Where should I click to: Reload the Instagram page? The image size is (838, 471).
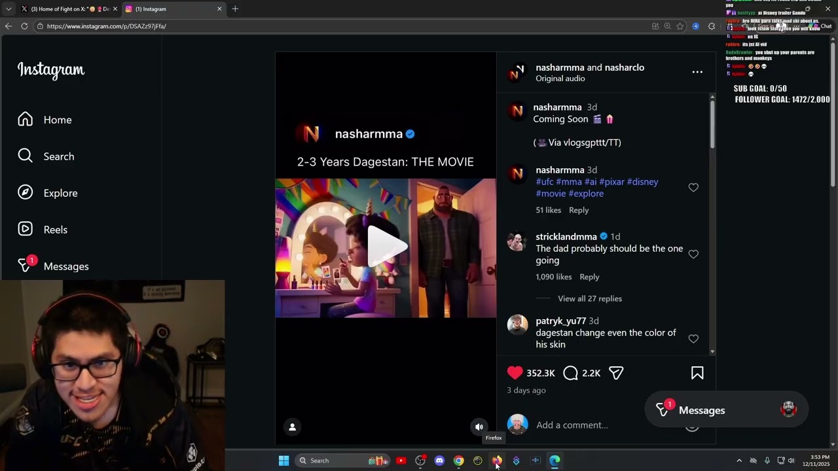[24, 26]
